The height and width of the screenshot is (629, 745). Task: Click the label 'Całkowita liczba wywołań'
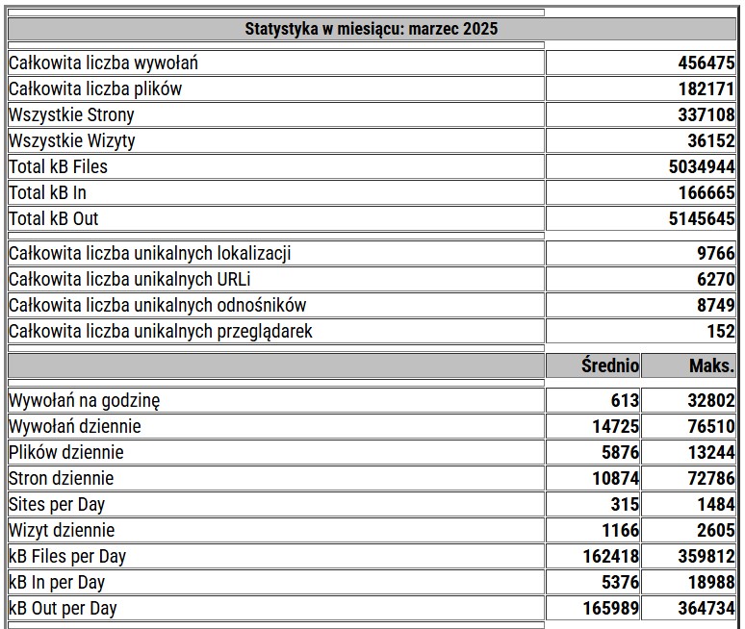[x=103, y=63]
